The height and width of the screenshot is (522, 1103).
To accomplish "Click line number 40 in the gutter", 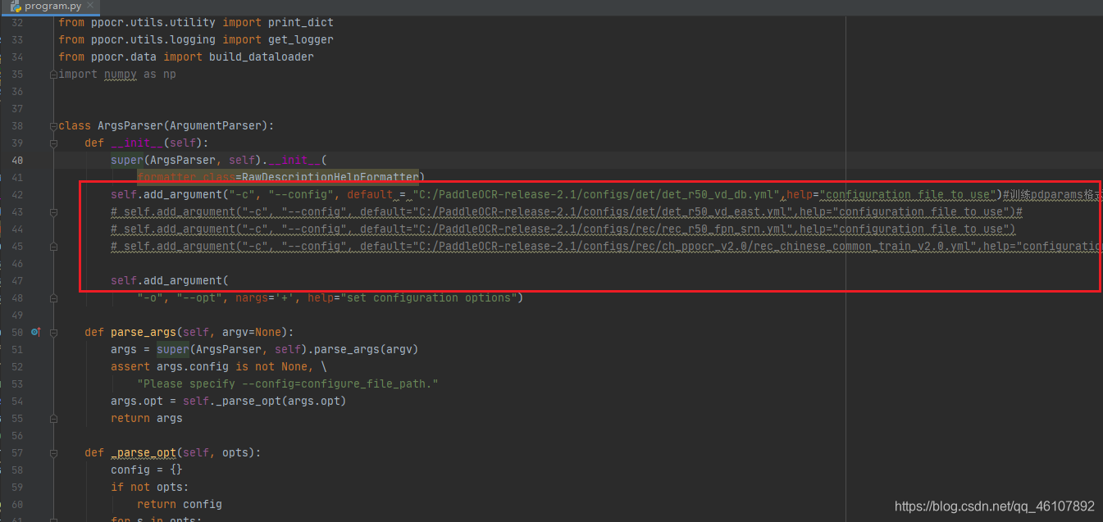I will pos(17,160).
